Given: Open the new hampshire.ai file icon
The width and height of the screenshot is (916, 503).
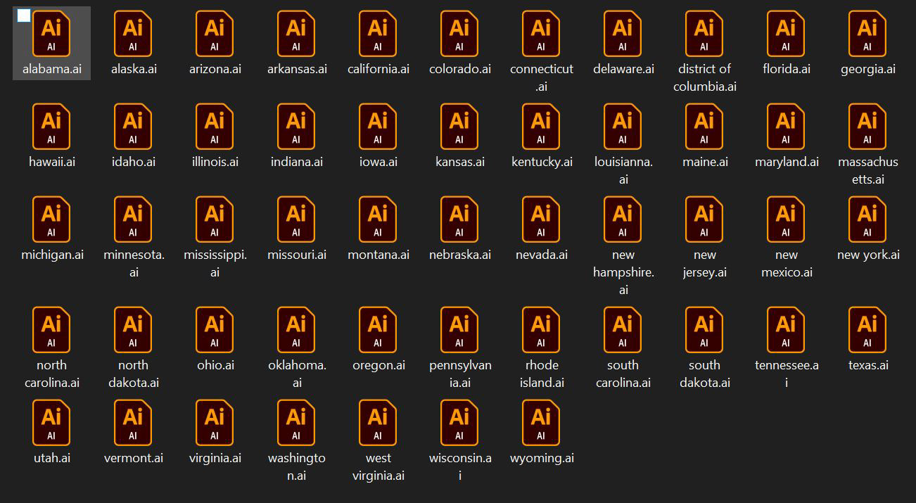Looking at the screenshot, I should tap(623, 219).
